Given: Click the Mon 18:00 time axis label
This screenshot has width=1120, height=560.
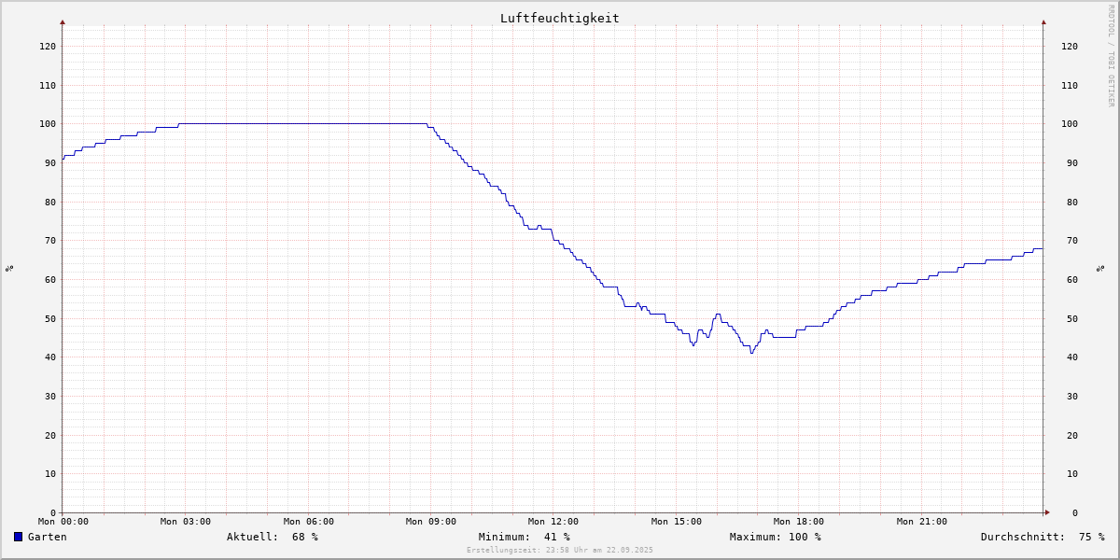Looking at the screenshot, I should (799, 522).
